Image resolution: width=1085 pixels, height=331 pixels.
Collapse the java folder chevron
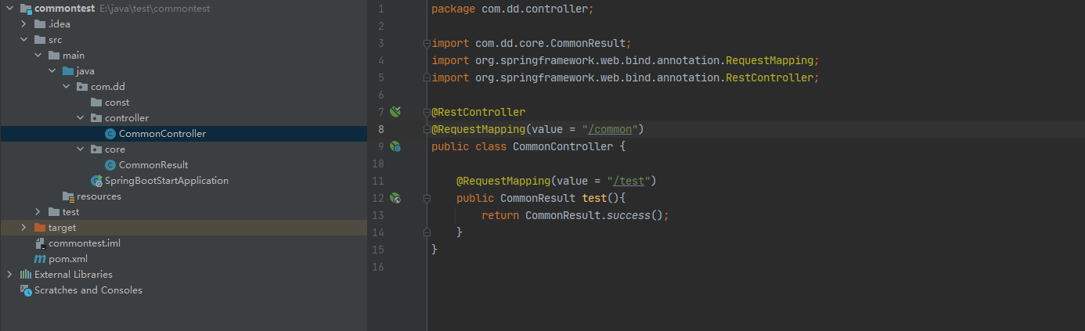point(52,71)
